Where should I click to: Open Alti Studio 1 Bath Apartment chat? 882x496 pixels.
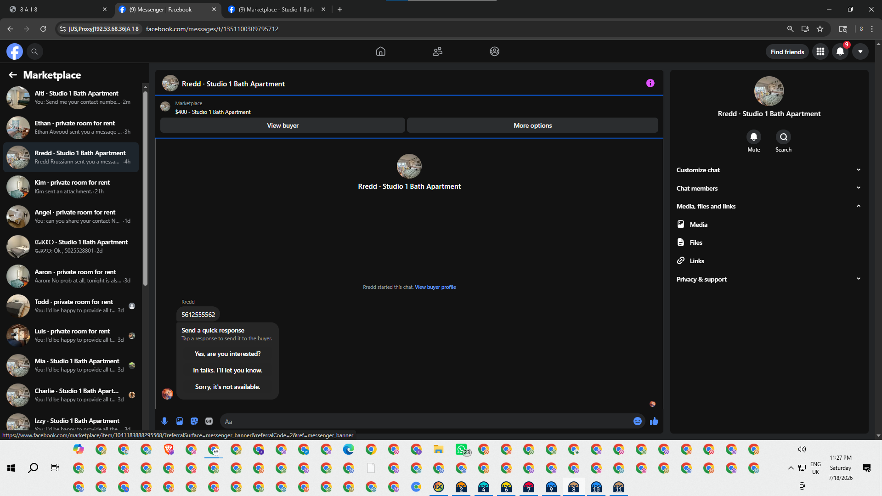click(71, 97)
